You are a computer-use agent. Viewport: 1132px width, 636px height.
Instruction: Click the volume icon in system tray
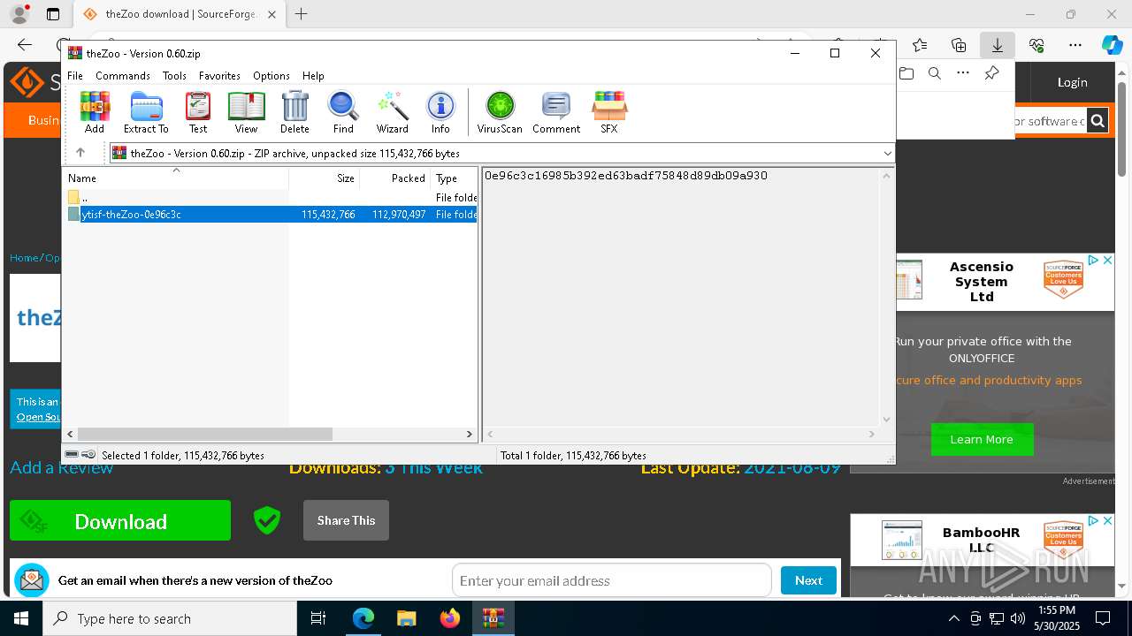(x=1018, y=618)
